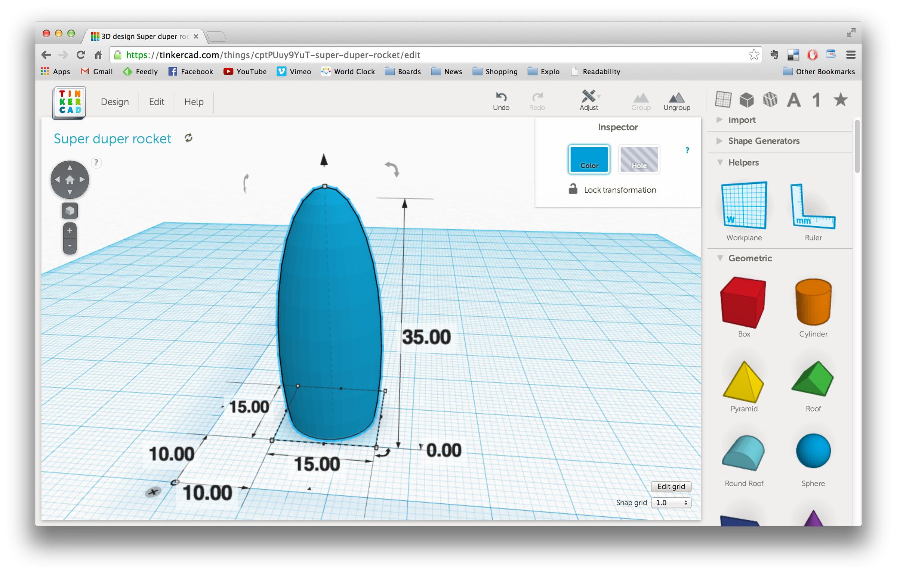Open the Snap grid dropdown
This screenshot has width=897, height=575.
(671, 503)
